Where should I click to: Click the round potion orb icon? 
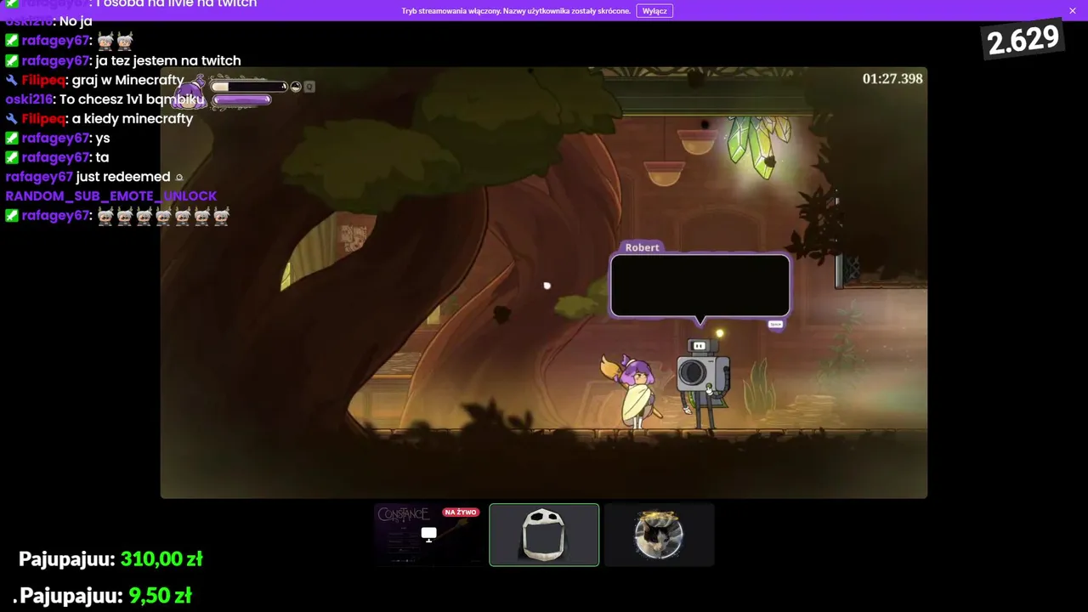296,87
